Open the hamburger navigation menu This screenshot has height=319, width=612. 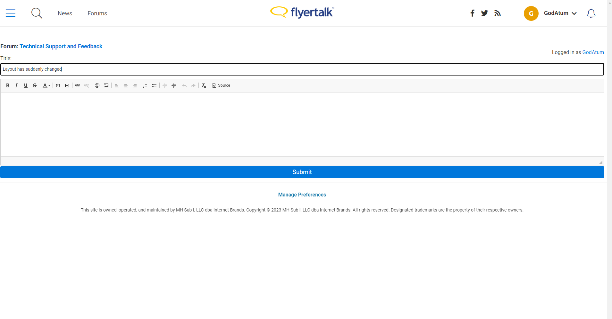11,13
